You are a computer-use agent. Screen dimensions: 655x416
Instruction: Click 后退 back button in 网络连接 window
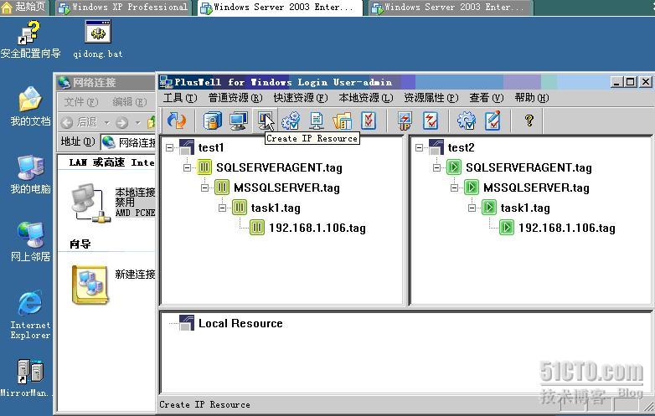coord(80,122)
